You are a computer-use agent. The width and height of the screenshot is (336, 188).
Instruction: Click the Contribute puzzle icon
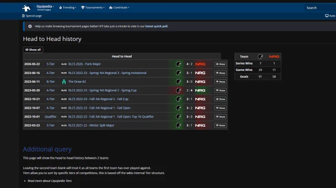coord(111,7)
